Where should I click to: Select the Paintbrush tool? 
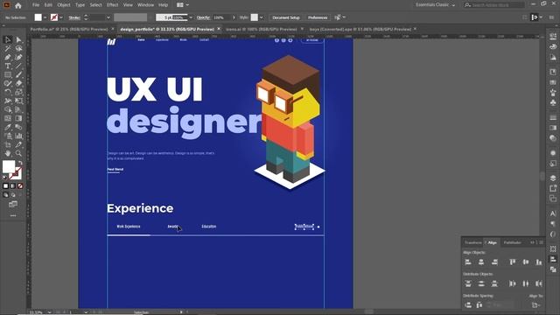click(18, 74)
